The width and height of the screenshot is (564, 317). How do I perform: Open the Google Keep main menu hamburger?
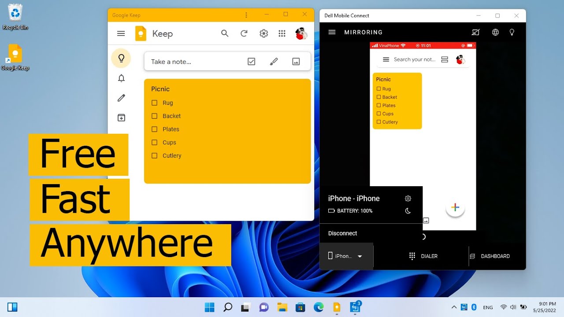pos(121,33)
